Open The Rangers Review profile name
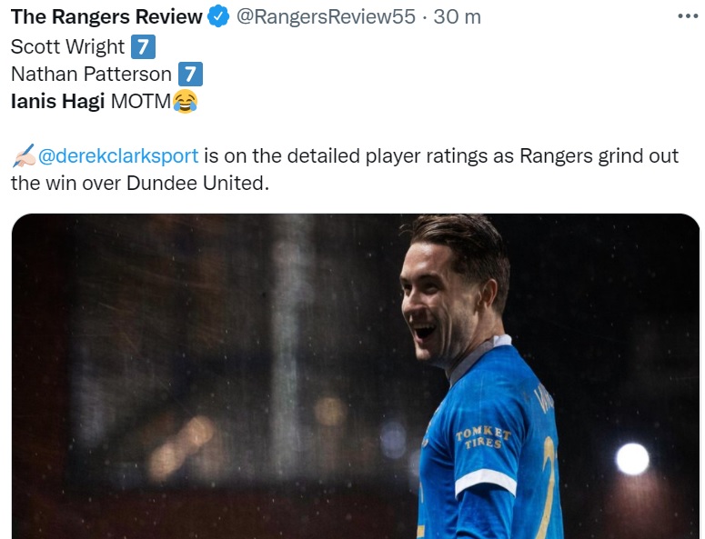Screen dimensions: 705x539 (x=106, y=16)
